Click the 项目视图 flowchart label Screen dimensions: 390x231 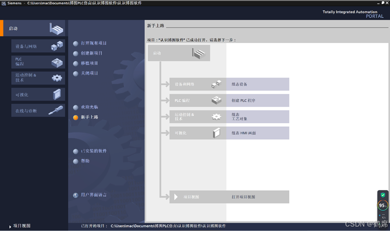pyautogui.click(x=191, y=197)
